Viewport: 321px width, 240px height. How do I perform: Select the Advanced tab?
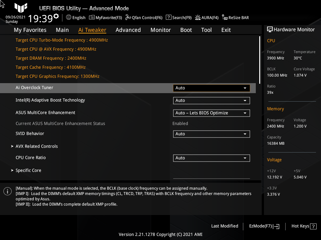click(128, 30)
